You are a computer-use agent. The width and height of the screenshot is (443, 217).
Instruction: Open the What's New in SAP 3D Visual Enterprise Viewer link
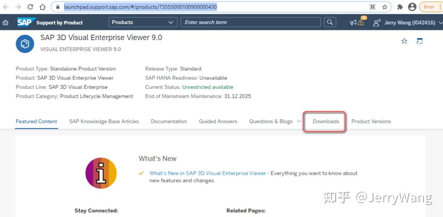tap(207, 173)
